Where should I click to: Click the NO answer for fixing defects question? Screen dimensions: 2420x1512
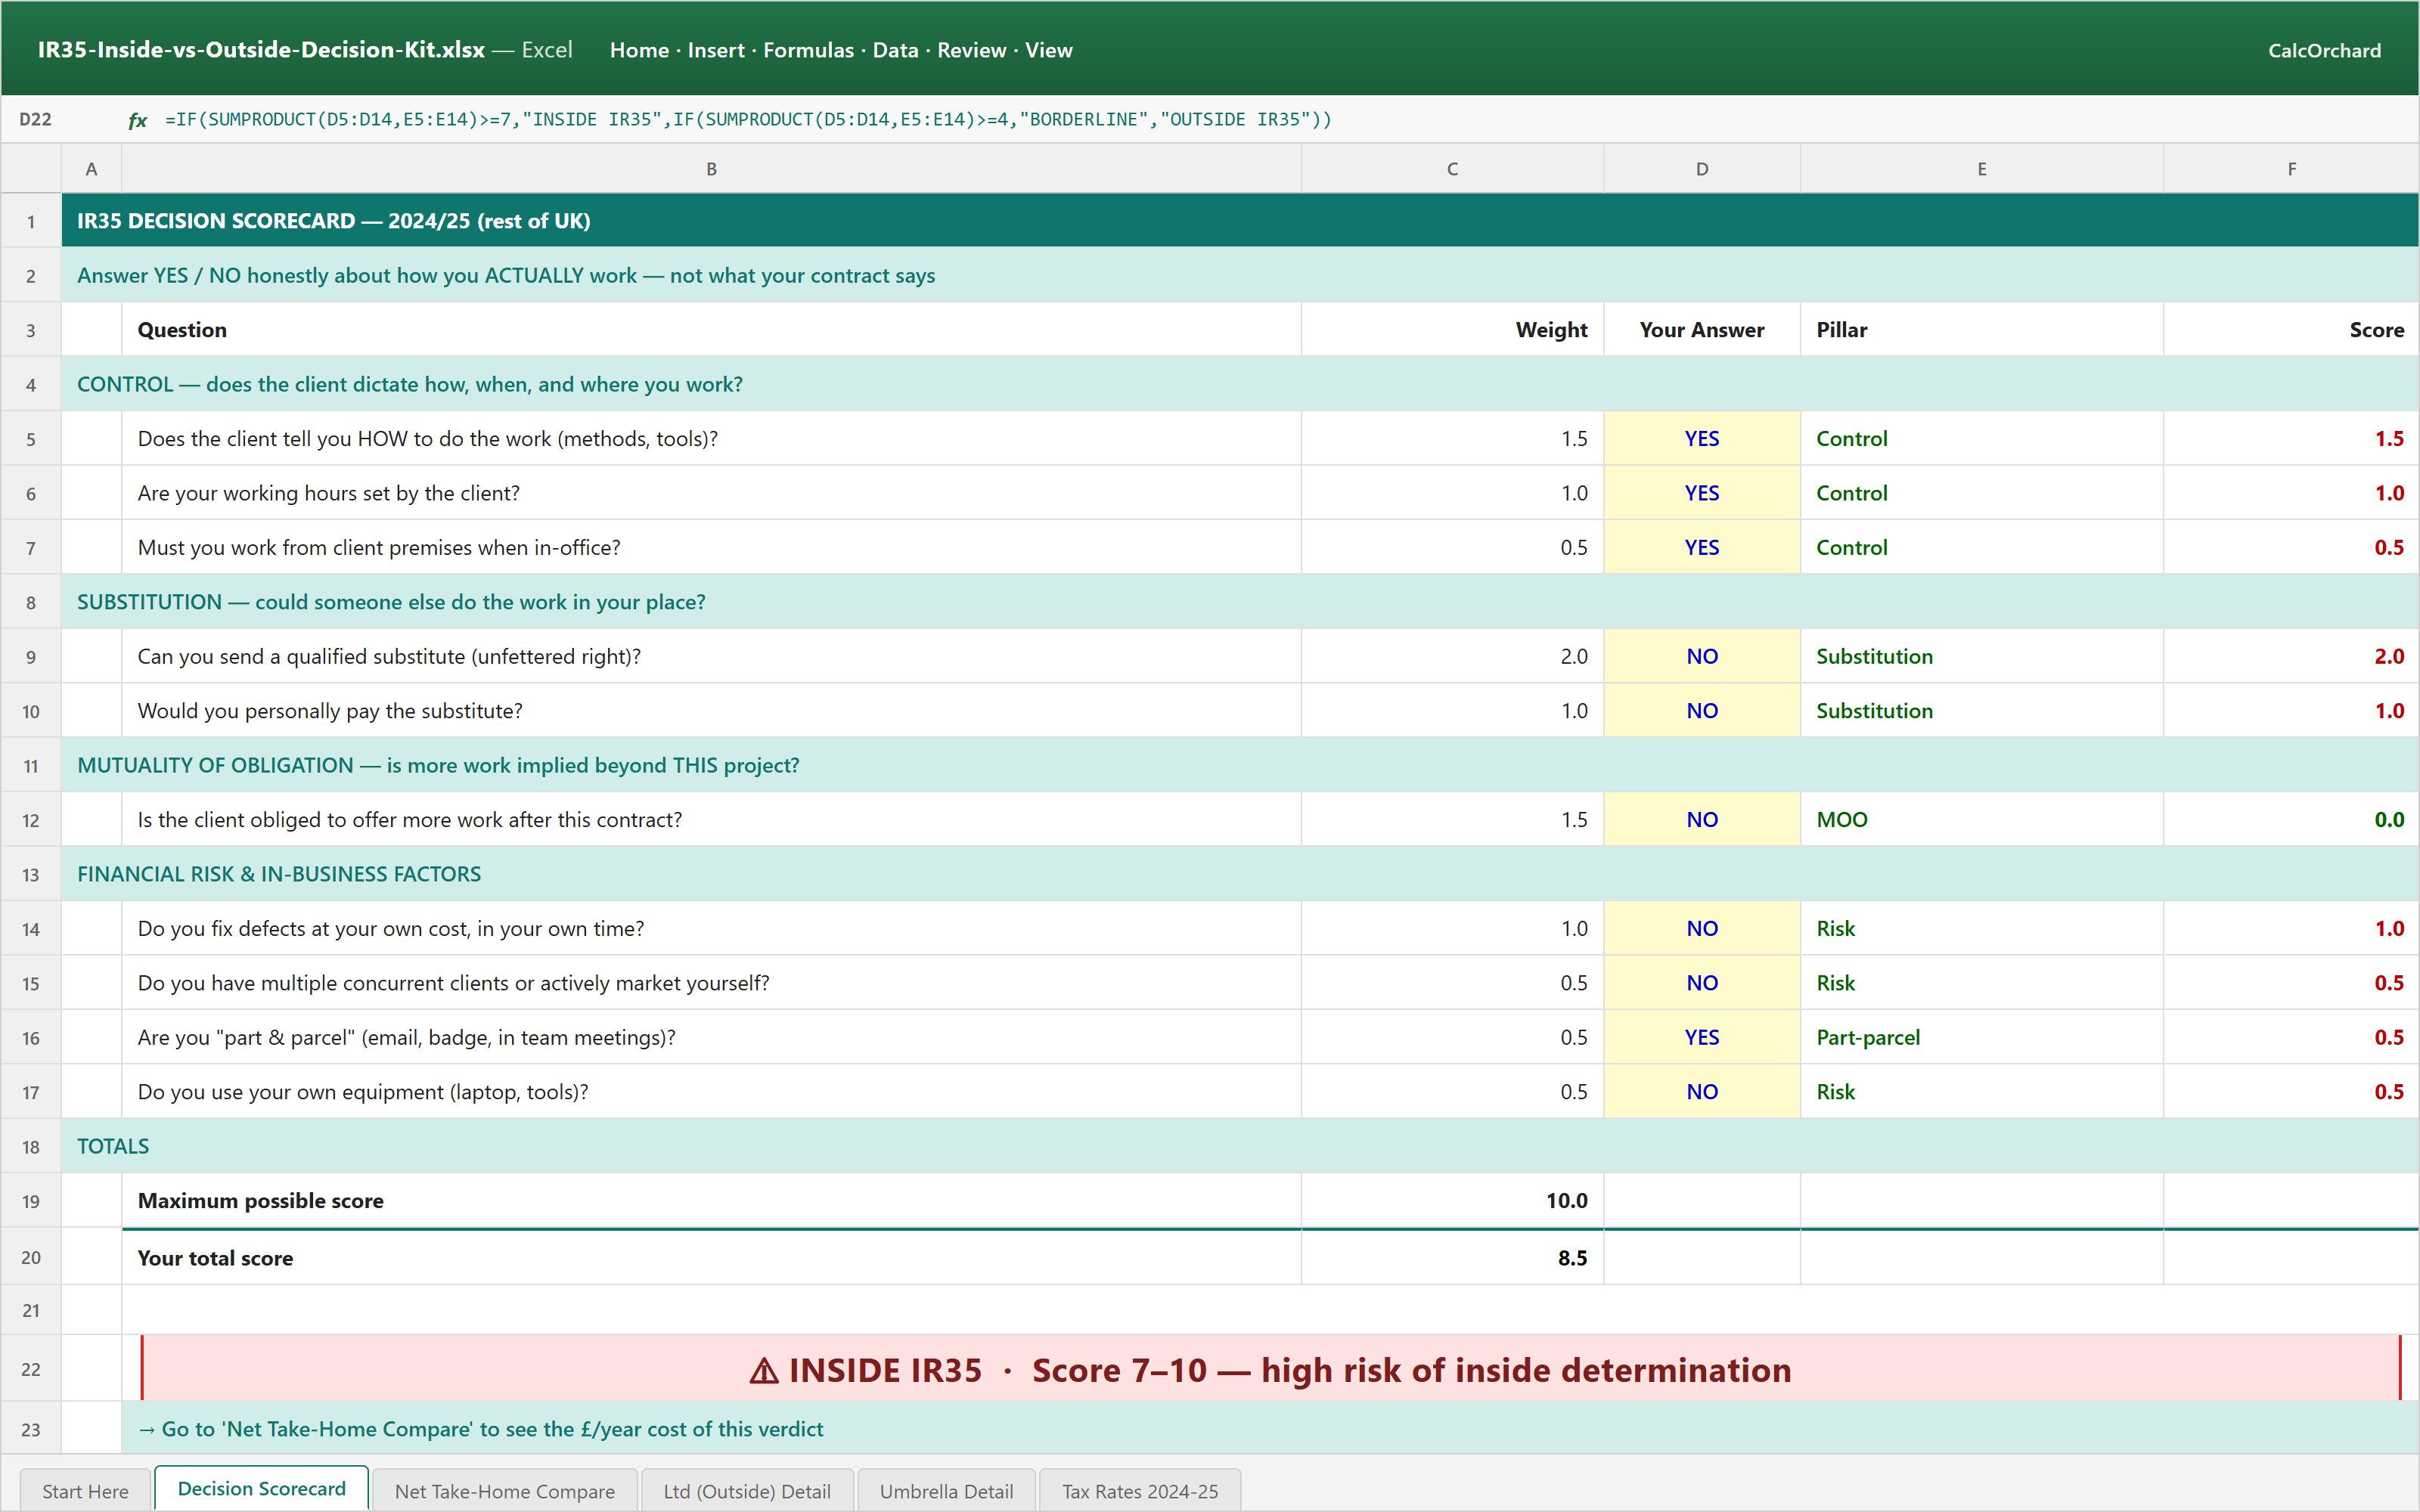tap(1702, 929)
